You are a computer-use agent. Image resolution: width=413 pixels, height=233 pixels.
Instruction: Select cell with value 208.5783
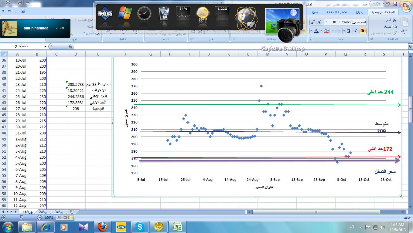coord(76,84)
